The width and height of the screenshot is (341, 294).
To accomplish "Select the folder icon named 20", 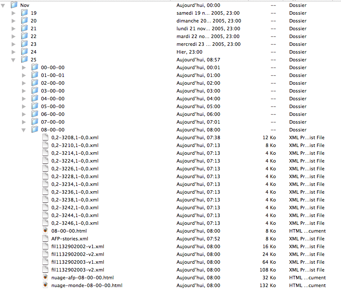I will point(24,20).
